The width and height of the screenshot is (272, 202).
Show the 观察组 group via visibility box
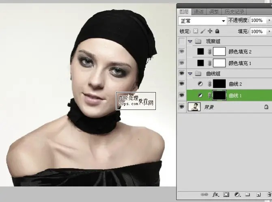pyautogui.click(x=181, y=41)
